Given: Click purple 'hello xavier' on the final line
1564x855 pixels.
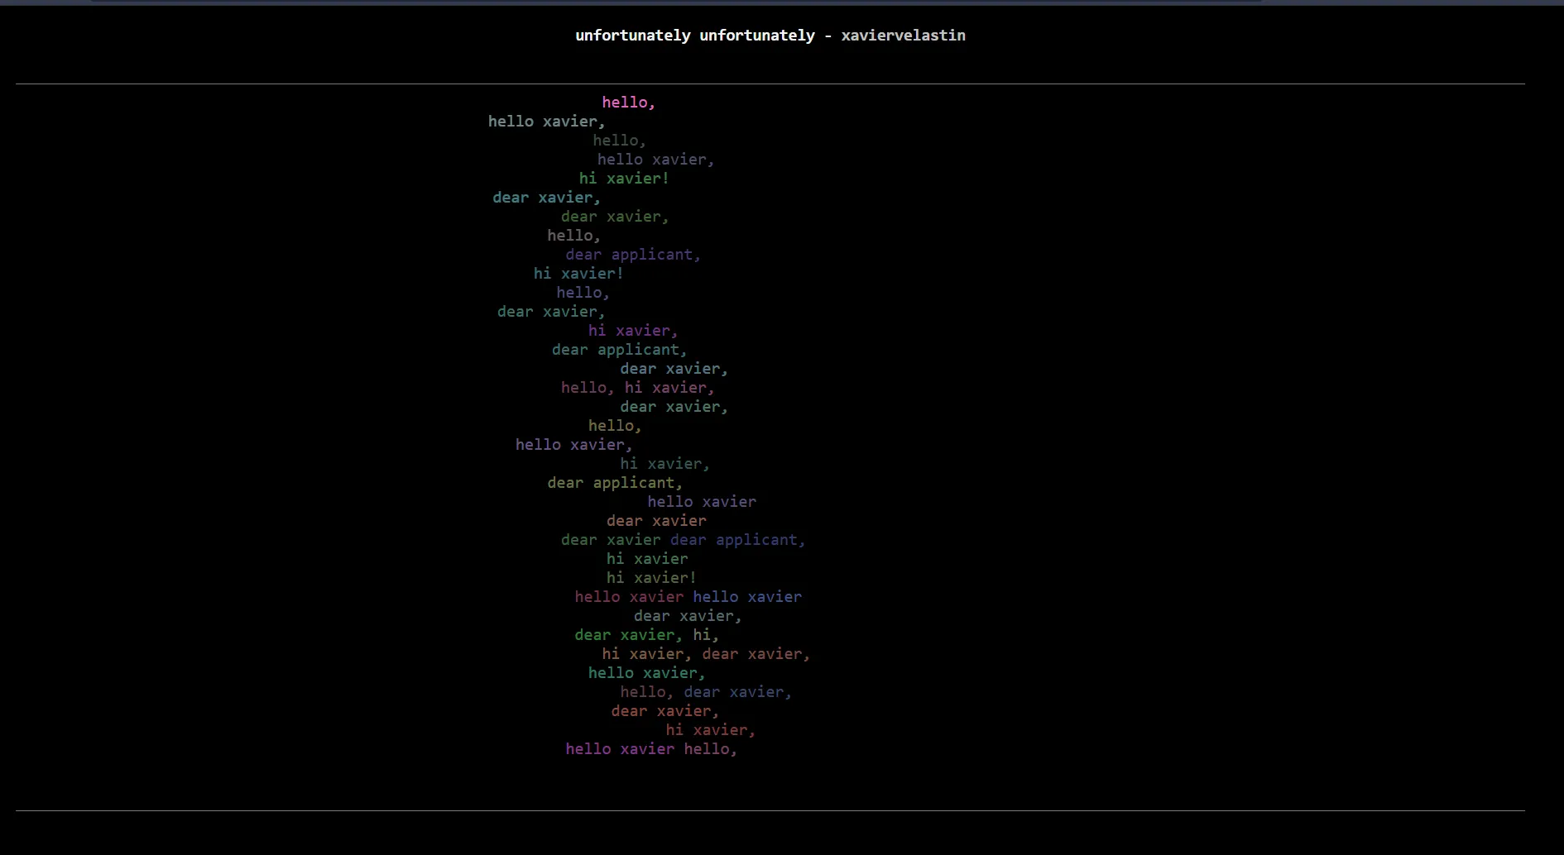Looking at the screenshot, I should coord(620,749).
